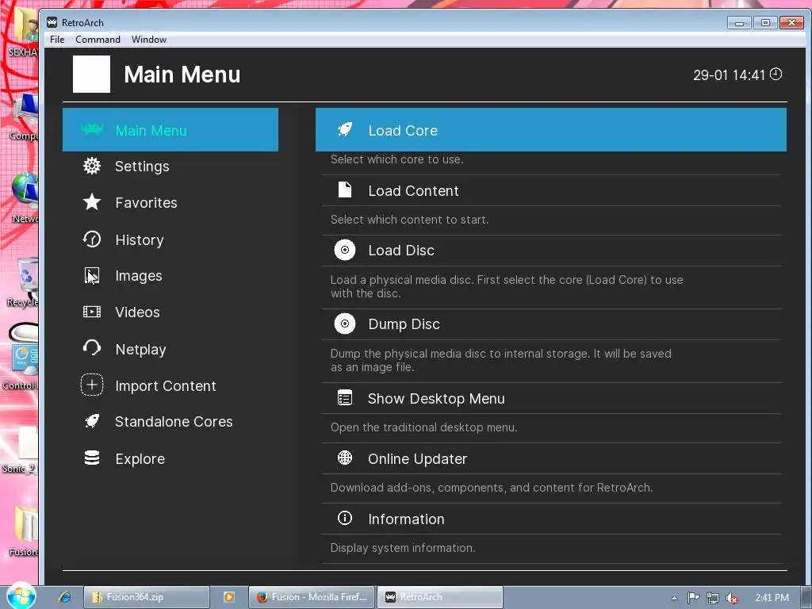The height and width of the screenshot is (609, 812).
Task: Go to Favorites label in sidebar
Action: (146, 202)
